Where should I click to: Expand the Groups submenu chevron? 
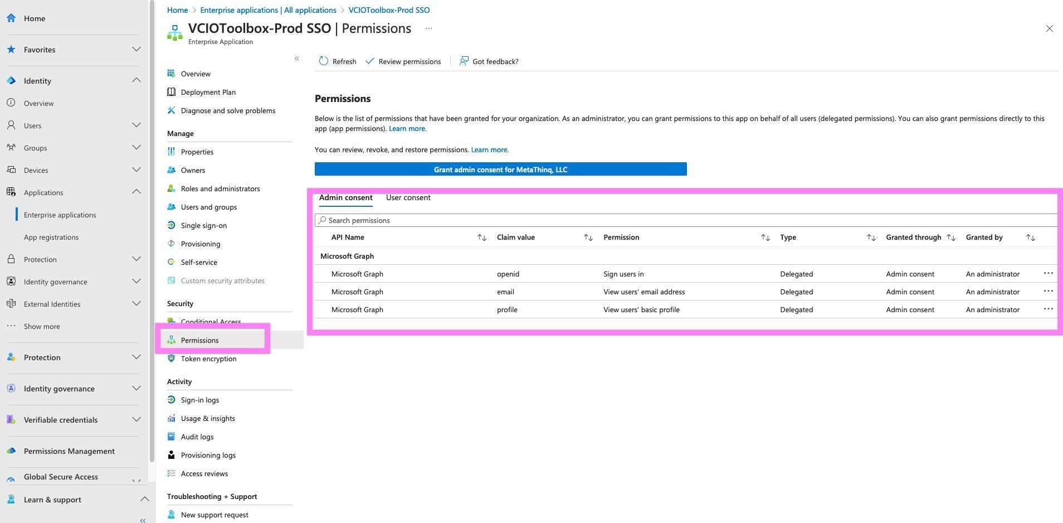click(x=136, y=147)
